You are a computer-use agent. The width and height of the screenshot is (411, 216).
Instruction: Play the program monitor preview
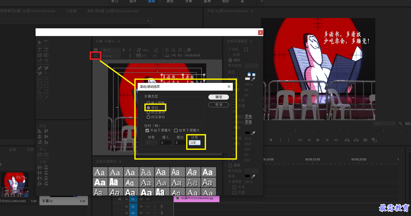click(318, 140)
